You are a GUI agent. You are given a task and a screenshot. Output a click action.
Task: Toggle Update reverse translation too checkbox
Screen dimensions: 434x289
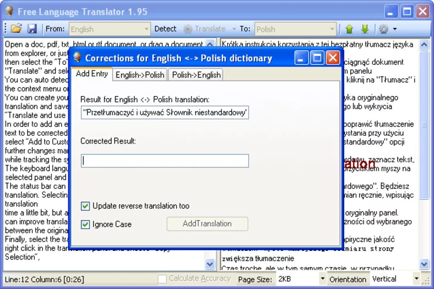(85, 206)
